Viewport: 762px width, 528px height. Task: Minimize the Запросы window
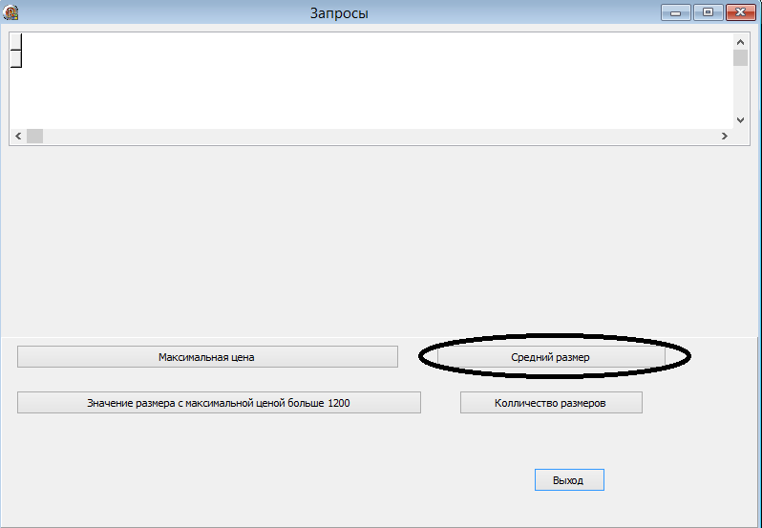[675, 12]
